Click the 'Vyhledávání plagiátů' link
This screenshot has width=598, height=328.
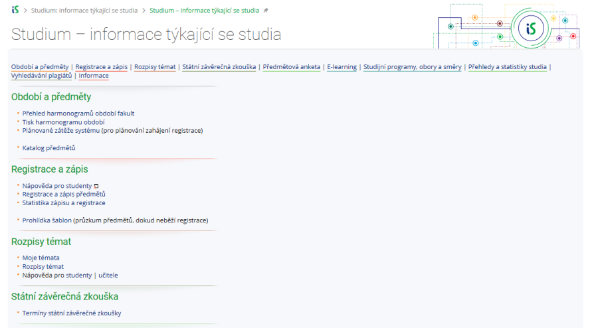[x=41, y=76]
